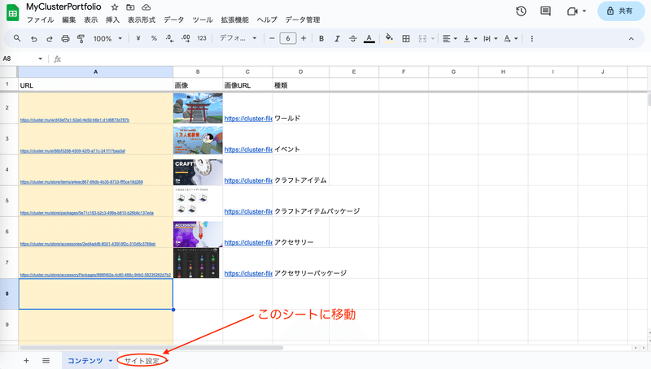
Task: Open the 表示形式 menu
Action: coord(141,20)
